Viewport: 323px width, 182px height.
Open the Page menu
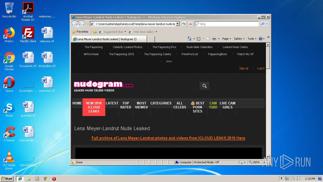coord(226,39)
